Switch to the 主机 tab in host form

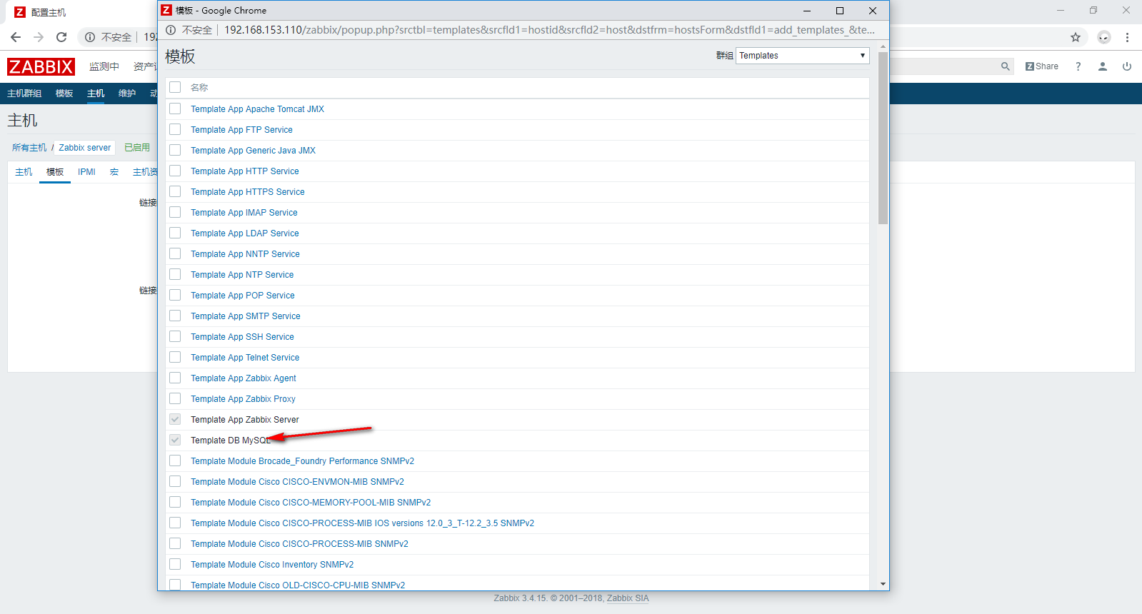coord(24,172)
